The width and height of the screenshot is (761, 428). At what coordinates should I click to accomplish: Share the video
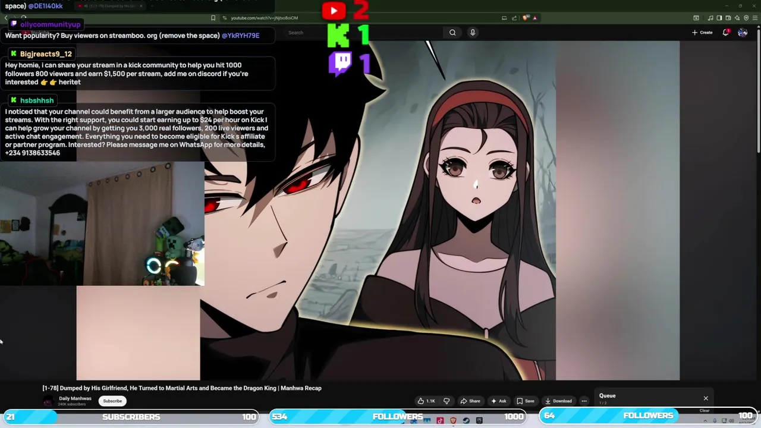point(470,401)
